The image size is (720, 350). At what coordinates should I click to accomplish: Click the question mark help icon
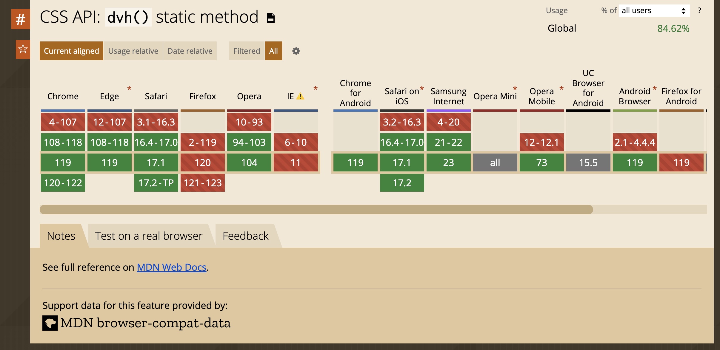pos(699,11)
